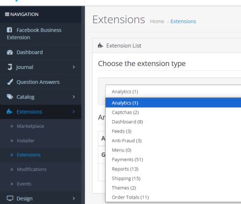This screenshot has width=241, height=204.
Task: Open Installer submenu item
Action: click(26, 141)
